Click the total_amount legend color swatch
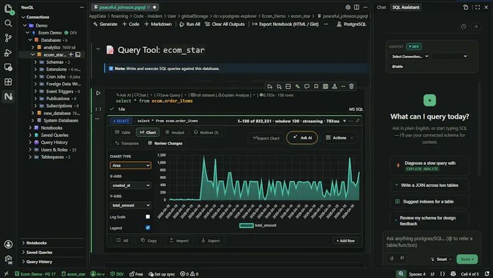 [x=246, y=225]
